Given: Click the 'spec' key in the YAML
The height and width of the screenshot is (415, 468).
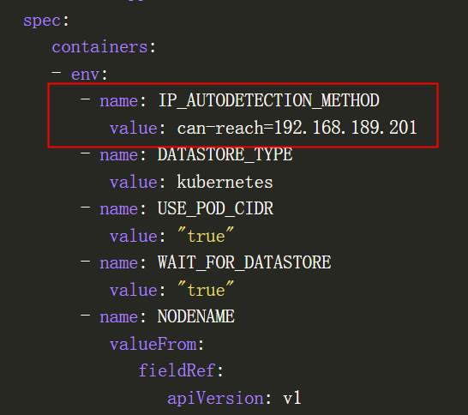Looking at the screenshot, I should [x=42, y=21].
